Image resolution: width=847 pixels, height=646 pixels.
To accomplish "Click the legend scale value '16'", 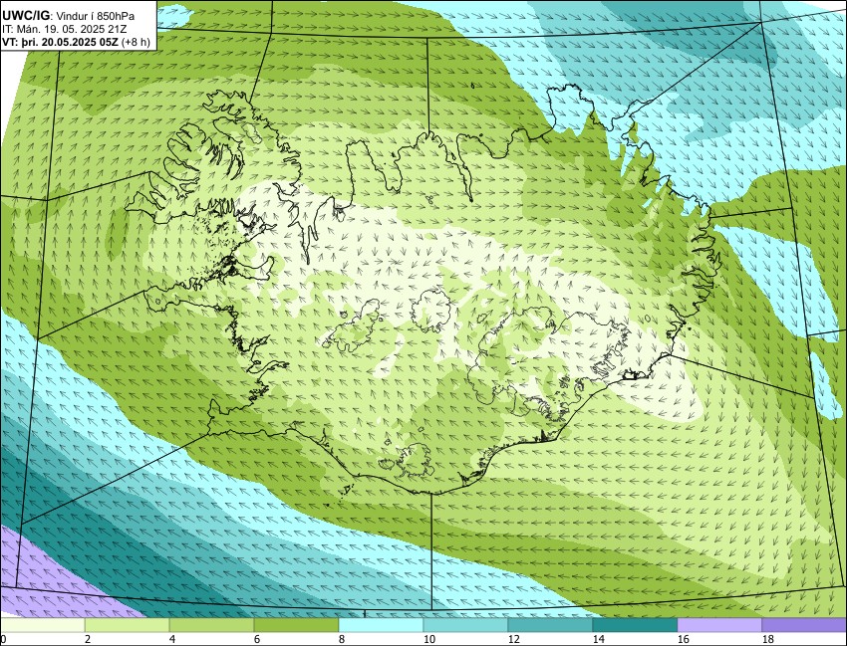I will point(684,639).
